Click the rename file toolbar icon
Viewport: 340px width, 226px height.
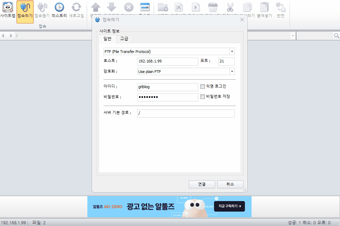pyautogui.click(x=179, y=7)
